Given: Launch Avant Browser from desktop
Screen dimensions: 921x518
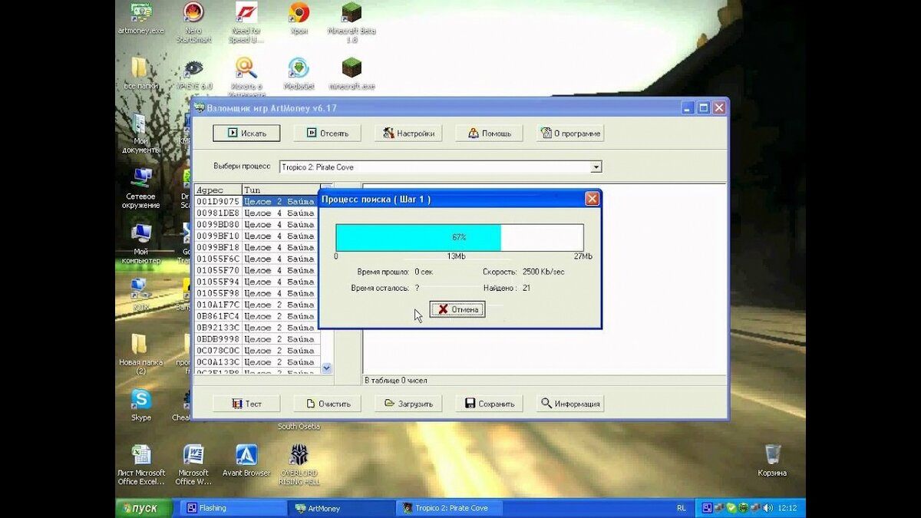Looking at the screenshot, I should (246, 460).
